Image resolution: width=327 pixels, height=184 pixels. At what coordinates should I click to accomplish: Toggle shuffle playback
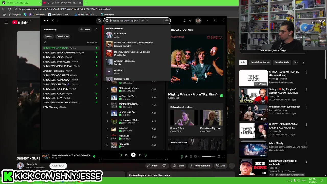pyautogui.click(x=121, y=155)
